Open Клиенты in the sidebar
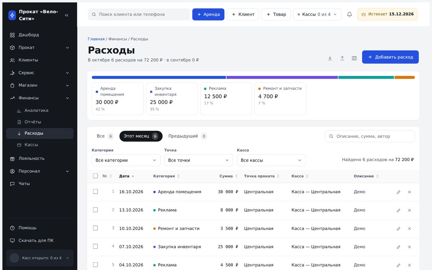Viewport: 432px width, 270px height. (40, 60)
